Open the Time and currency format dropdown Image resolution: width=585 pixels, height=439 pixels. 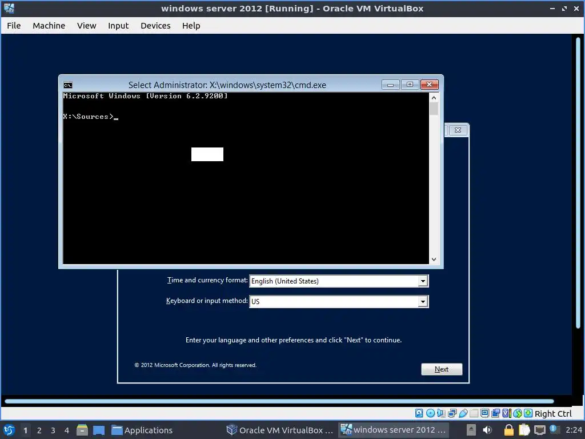[x=339, y=281]
